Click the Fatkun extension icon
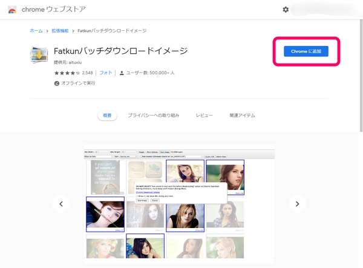Image resolution: width=363 pixels, height=268 pixels. click(39, 55)
